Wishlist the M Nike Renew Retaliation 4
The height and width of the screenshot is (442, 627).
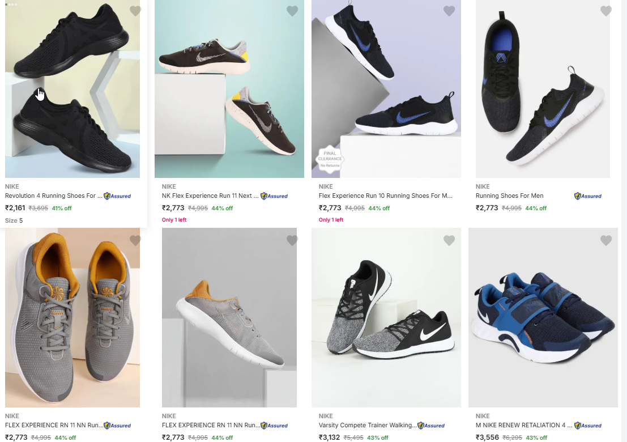pos(605,240)
